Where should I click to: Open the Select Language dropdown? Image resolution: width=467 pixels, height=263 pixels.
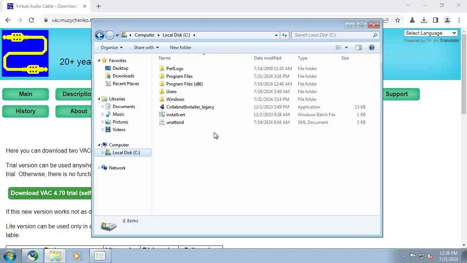431,33
